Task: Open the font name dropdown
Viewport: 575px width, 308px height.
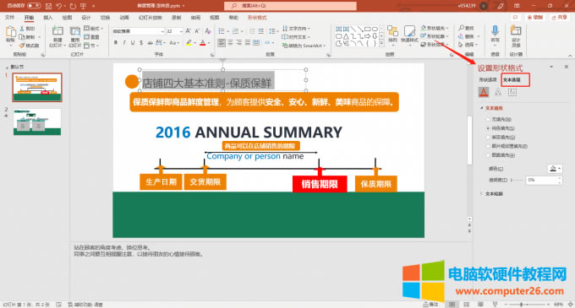Action: pyautogui.click(x=138, y=31)
